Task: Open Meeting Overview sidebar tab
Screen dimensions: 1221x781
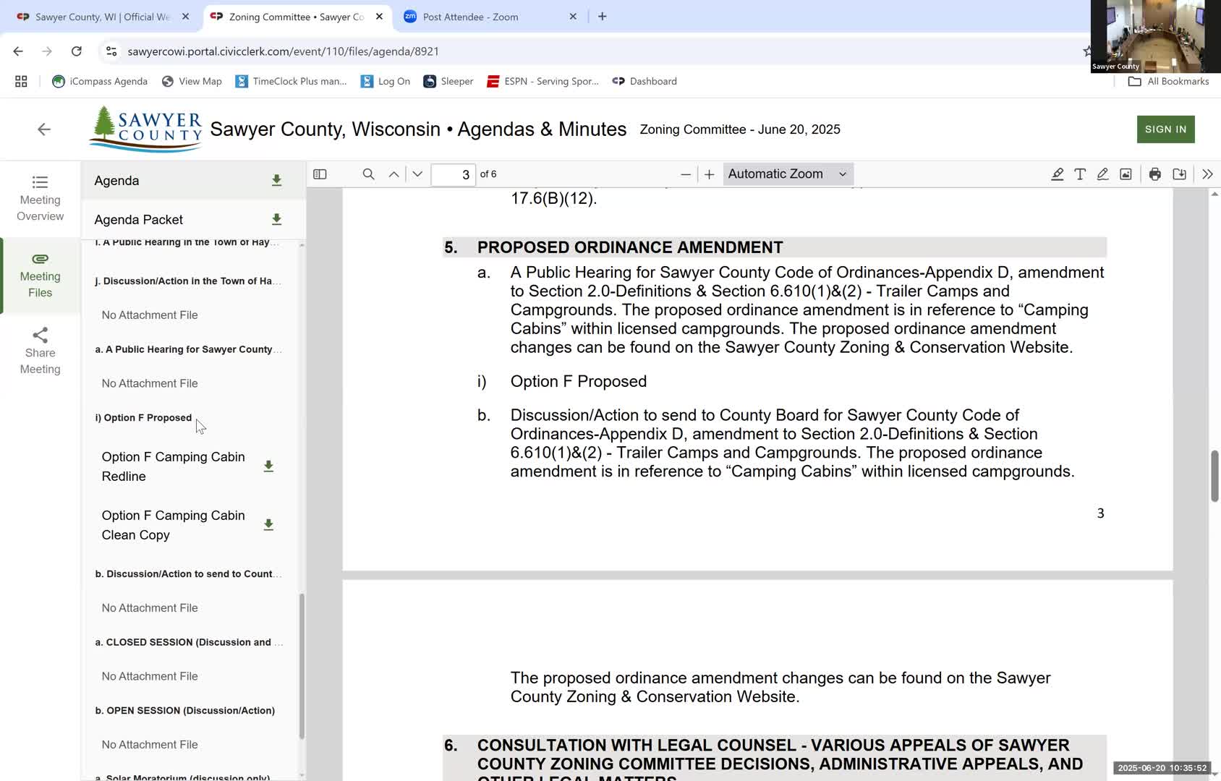Action: (x=40, y=198)
